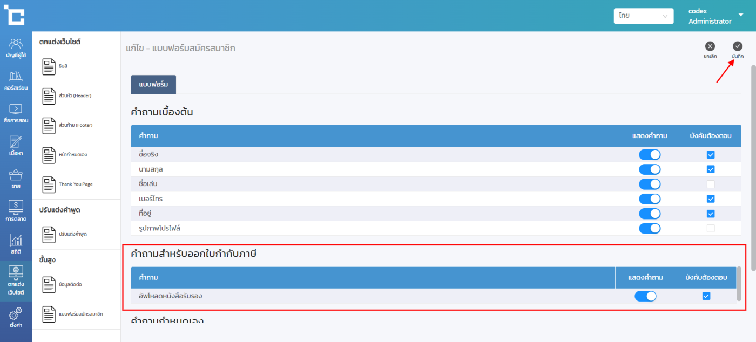
Task: Open ส่วนหัว (Header) menu item
Action: 68,96
